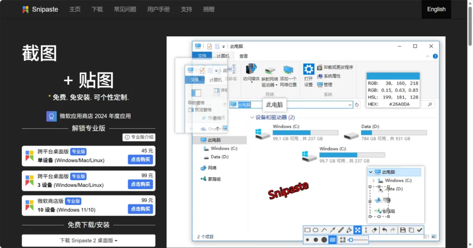Click the blue color preview swatch above RGB values

click(393, 76)
